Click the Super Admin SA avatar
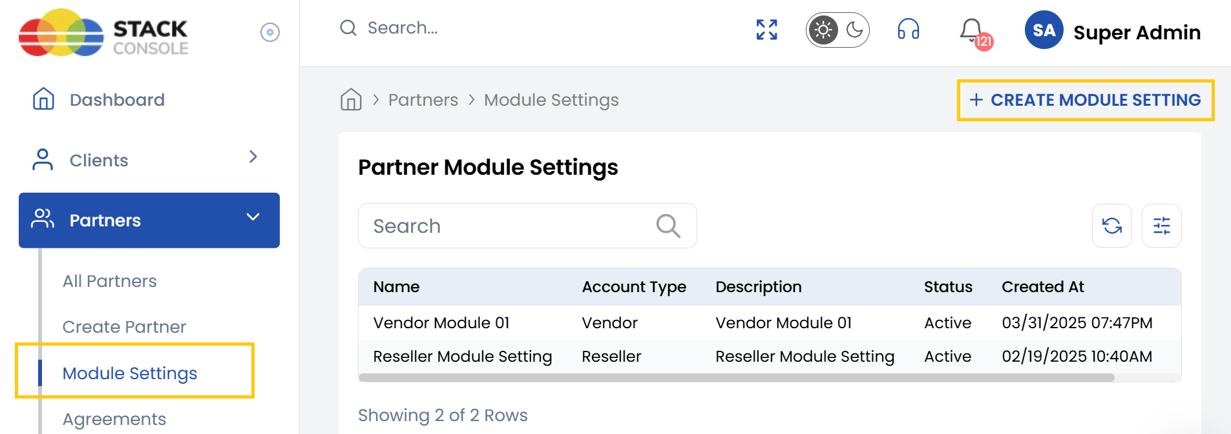 pyautogui.click(x=1044, y=30)
